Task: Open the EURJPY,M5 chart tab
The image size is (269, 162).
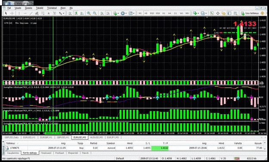Action: (113, 137)
